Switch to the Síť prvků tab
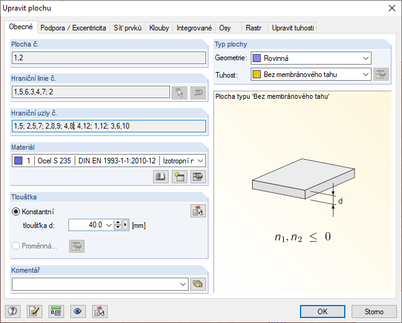The image size is (402, 323). (x=128, y=28)
